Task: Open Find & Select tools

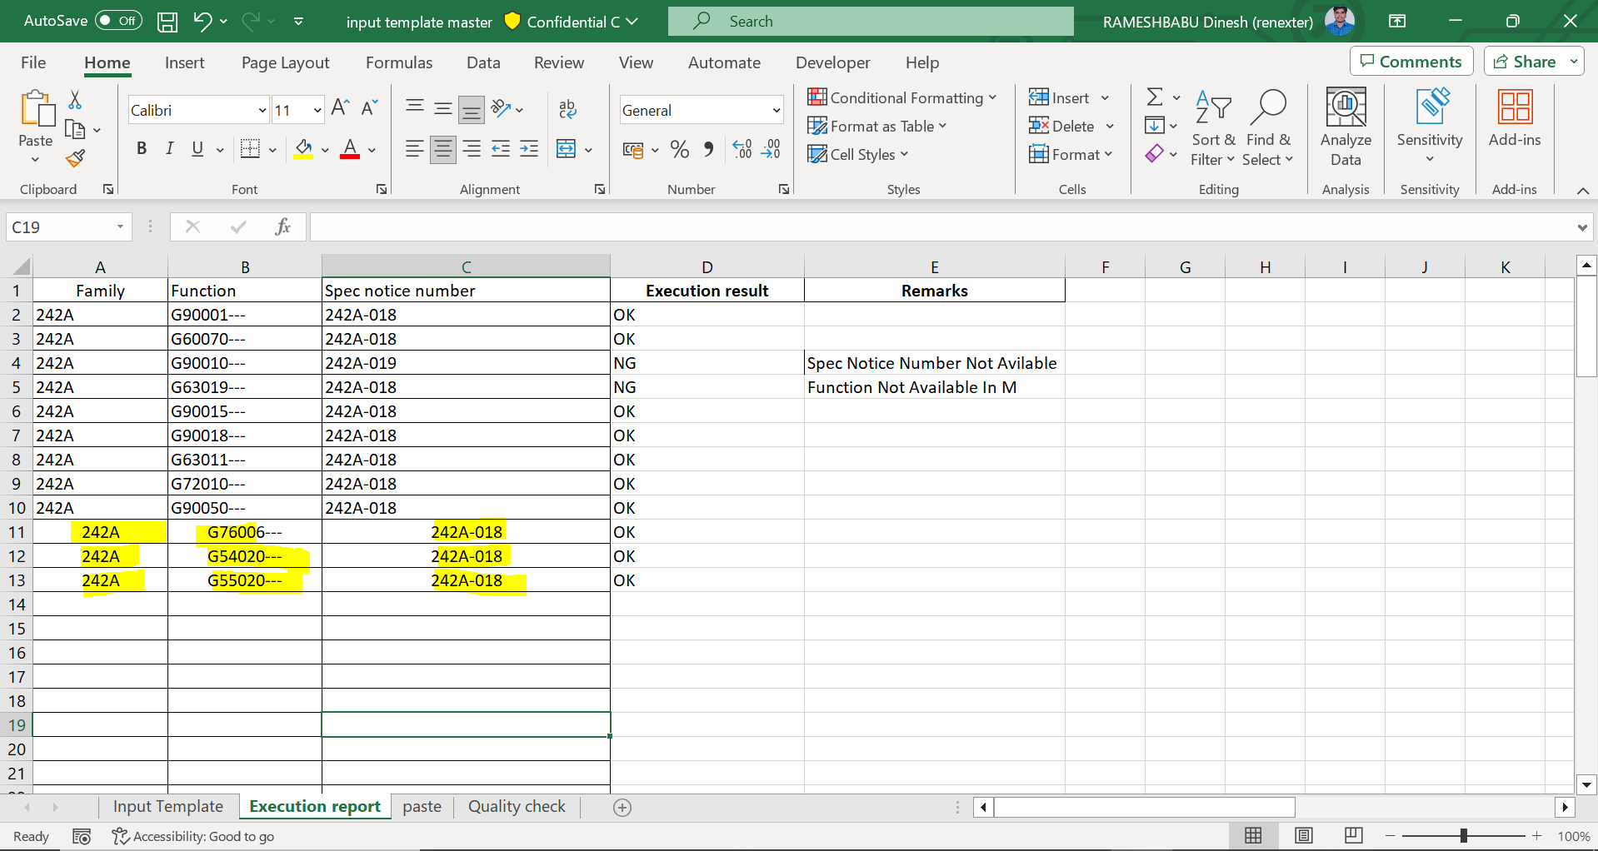Action: point(1267,127)
